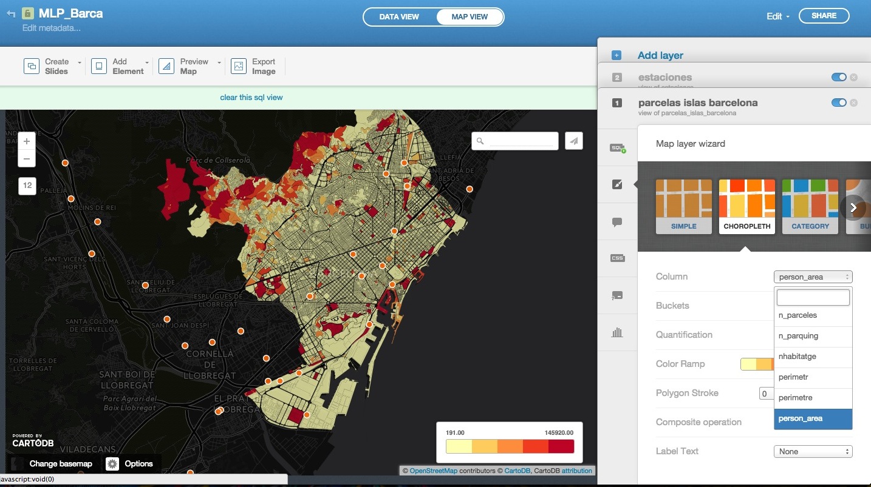Select the CATEGORY wizard thumbnail
The width and height of the screenshot is (871, 487).
810,207
